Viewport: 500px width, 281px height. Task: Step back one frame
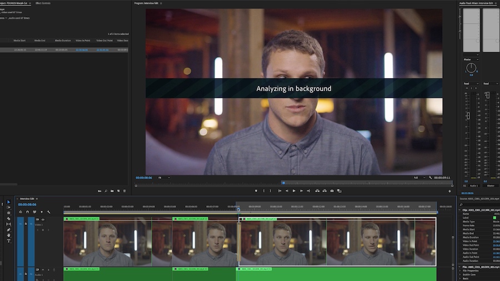click(287, 191)
